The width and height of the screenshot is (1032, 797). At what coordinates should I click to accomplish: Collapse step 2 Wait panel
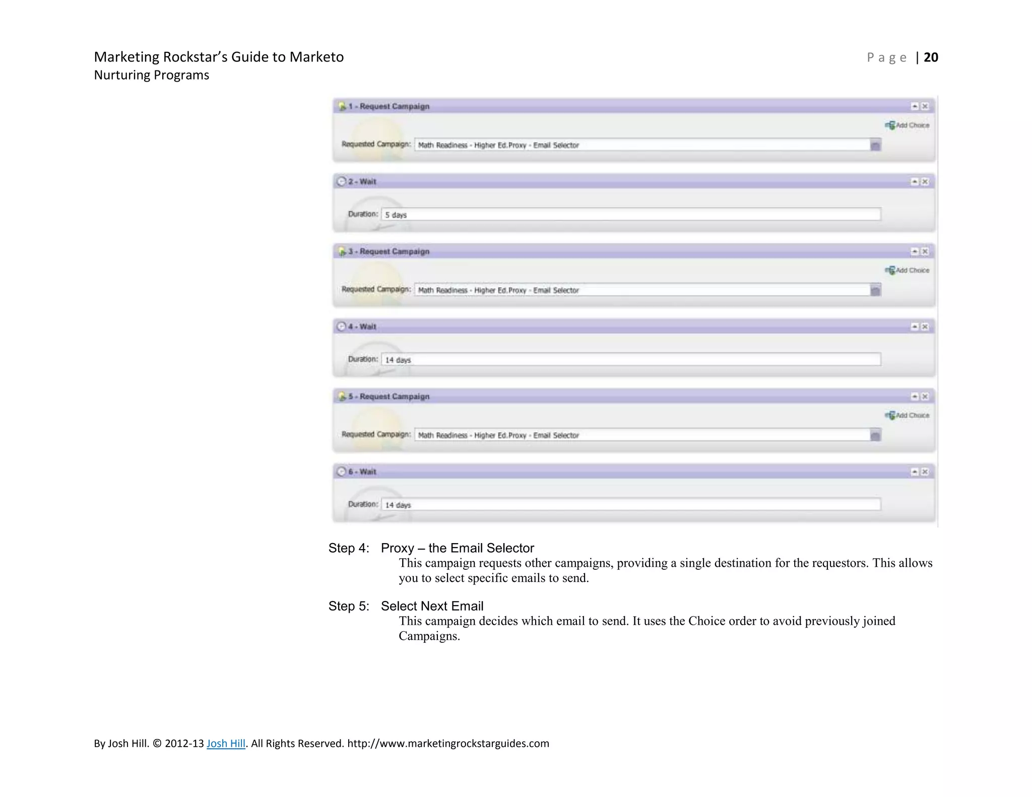click(915, 181)
